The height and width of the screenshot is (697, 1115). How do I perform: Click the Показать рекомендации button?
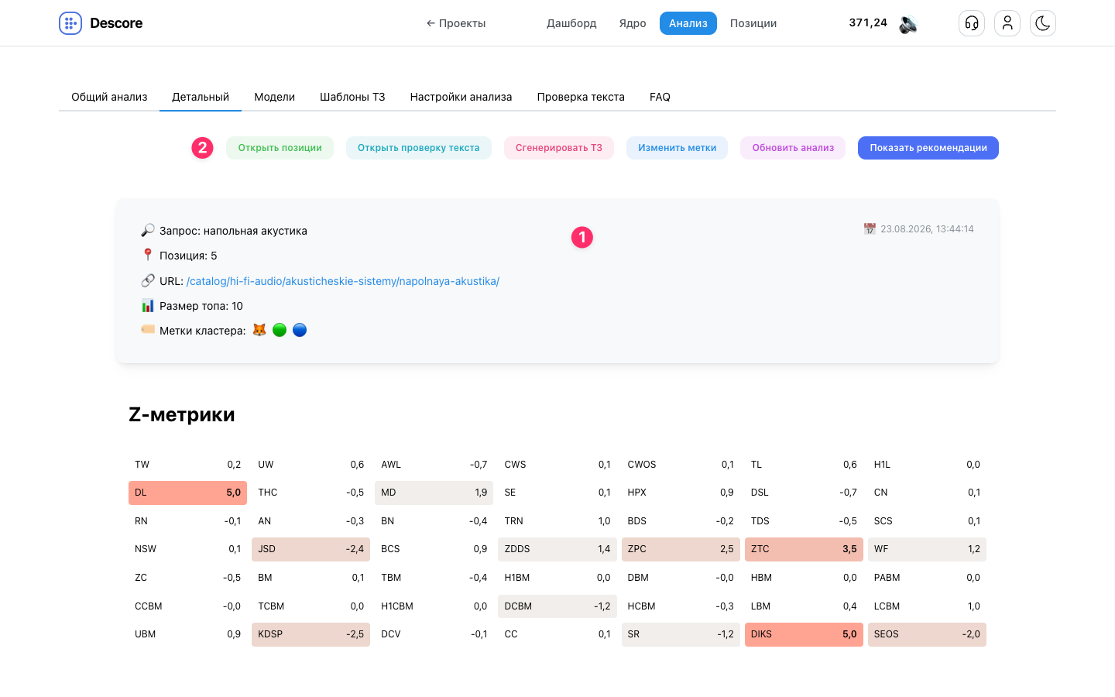point(928,148)
